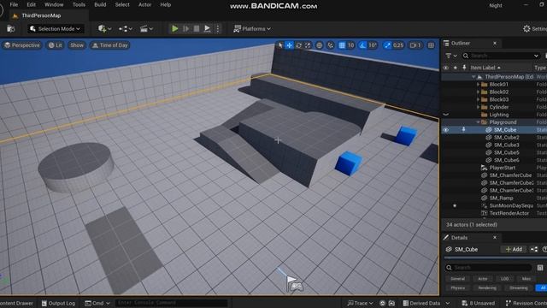Open the Outliner filter options
This screenshot has height=308, width=547.
coord(451,56)
